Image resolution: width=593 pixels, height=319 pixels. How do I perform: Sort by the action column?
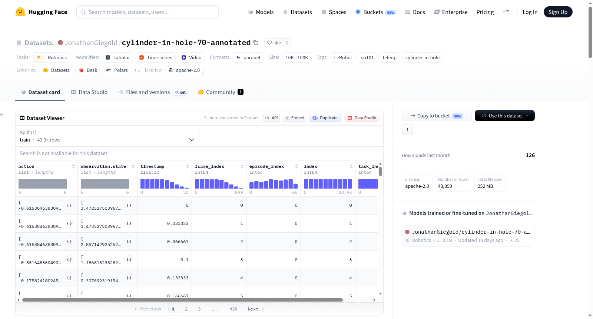(x=73, y=166)
